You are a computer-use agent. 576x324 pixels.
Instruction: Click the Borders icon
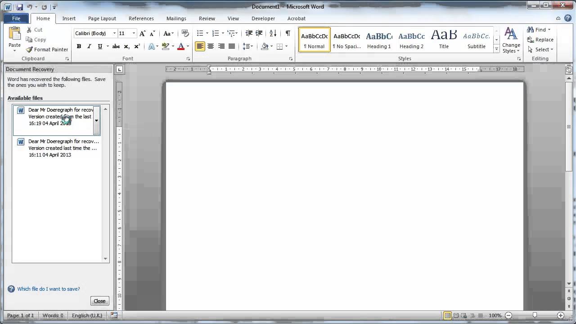pyautogui.click(x=280, y=46)
